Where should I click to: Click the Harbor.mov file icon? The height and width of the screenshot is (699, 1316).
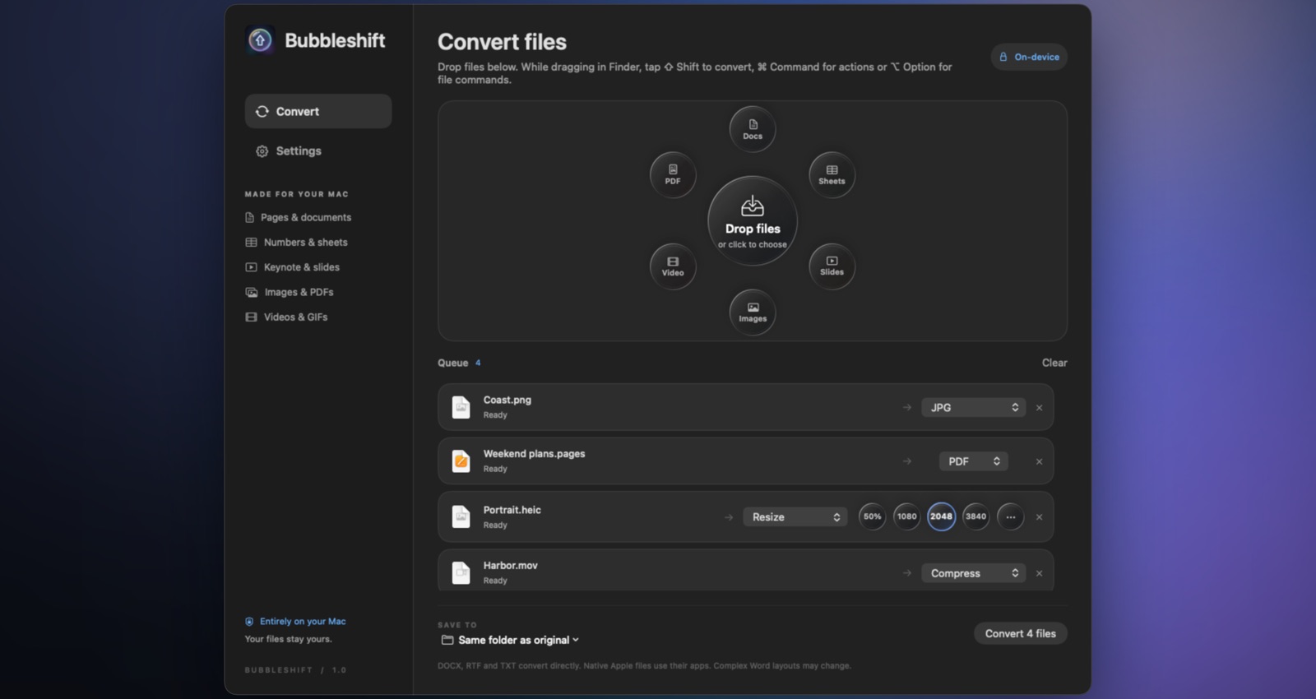461,572
